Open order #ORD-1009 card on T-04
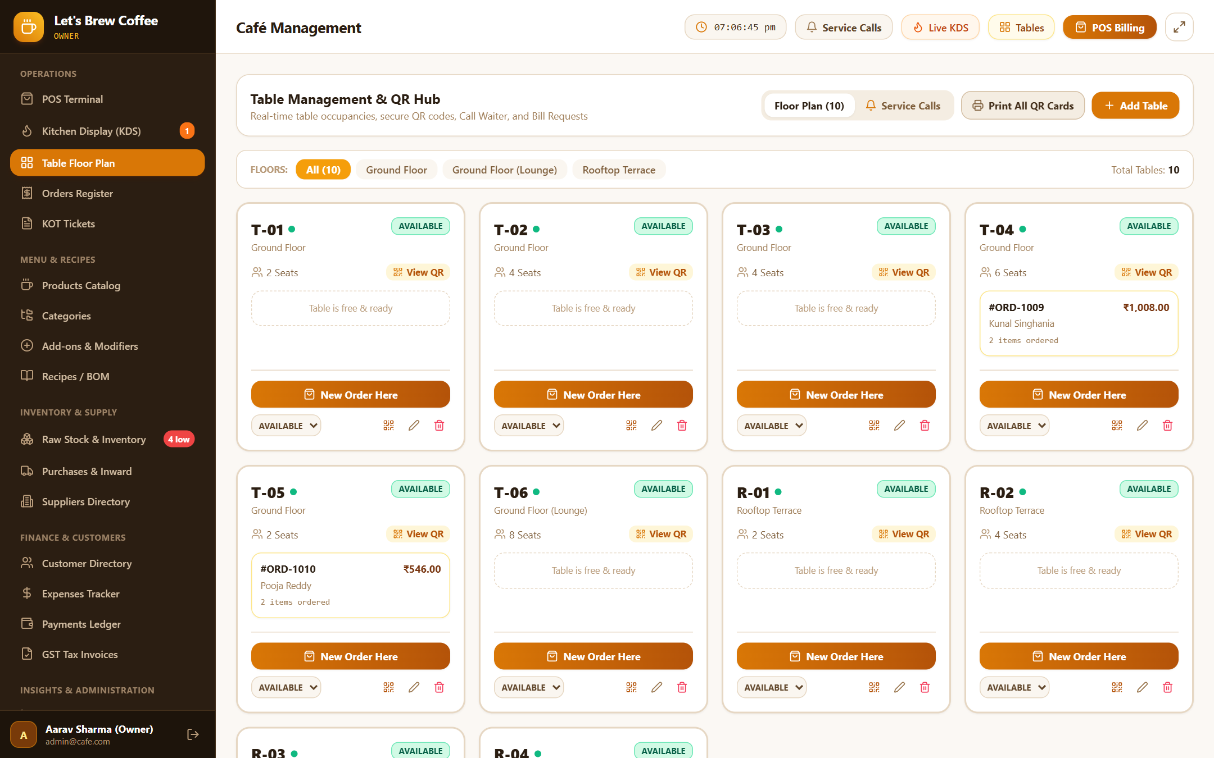 (1079, 323)
